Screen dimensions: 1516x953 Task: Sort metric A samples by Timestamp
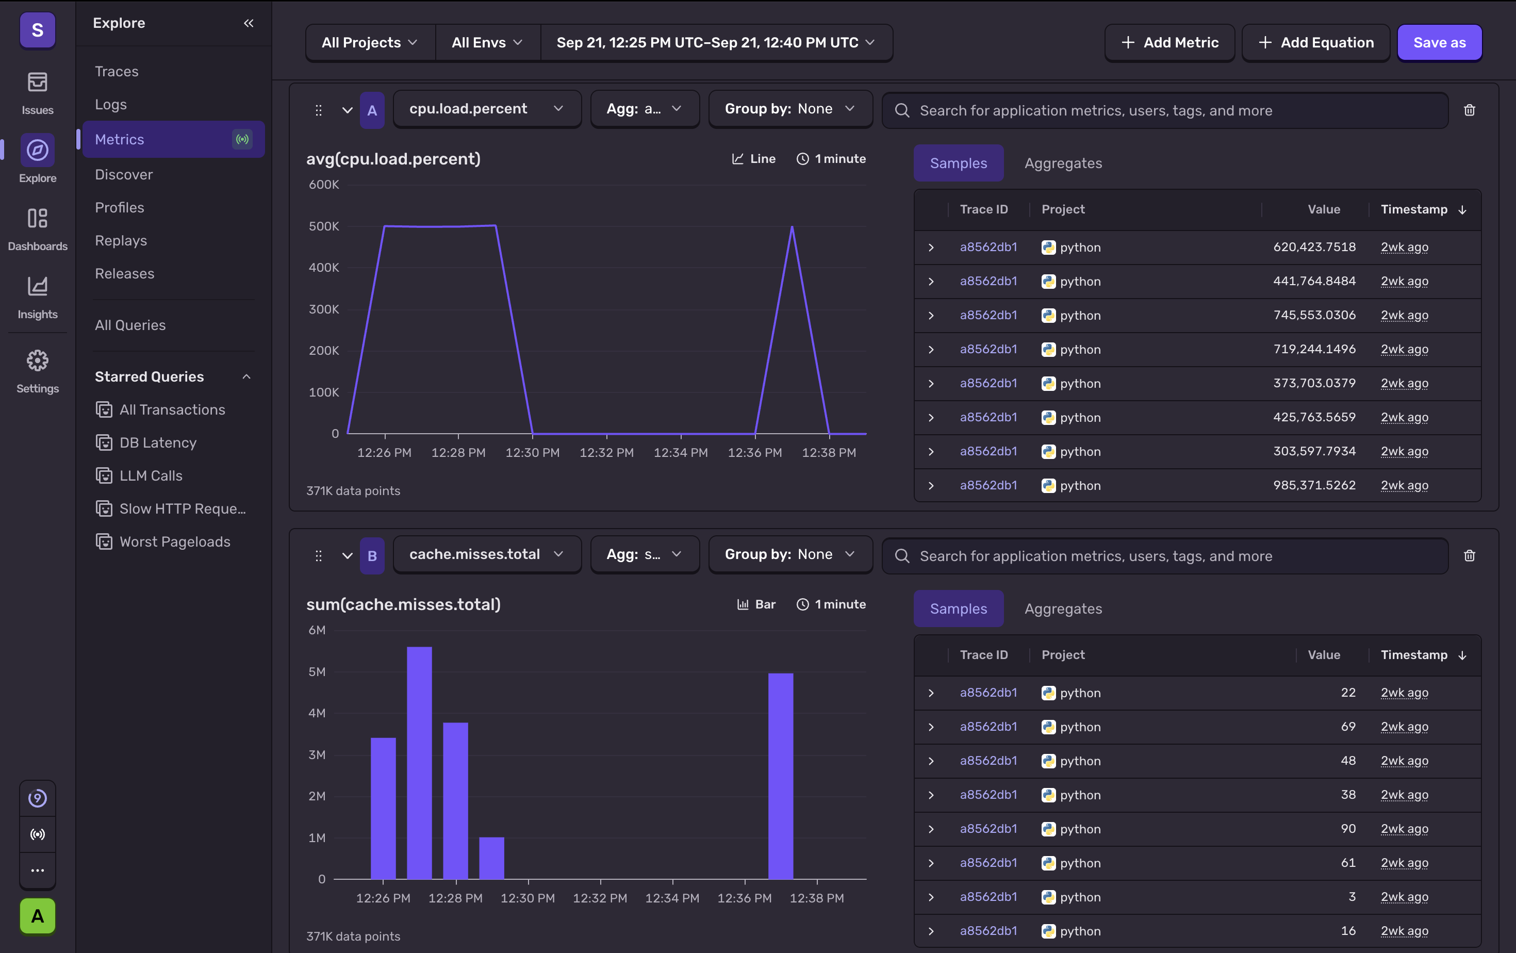1424,209
